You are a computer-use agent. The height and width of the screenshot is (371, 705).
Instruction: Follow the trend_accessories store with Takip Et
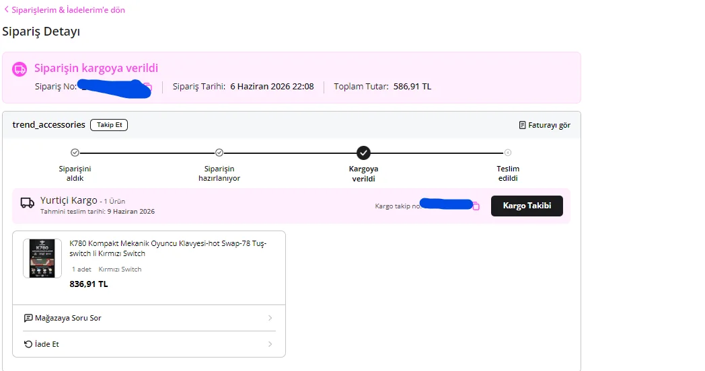pyautogui.click(x=109, y=125)
